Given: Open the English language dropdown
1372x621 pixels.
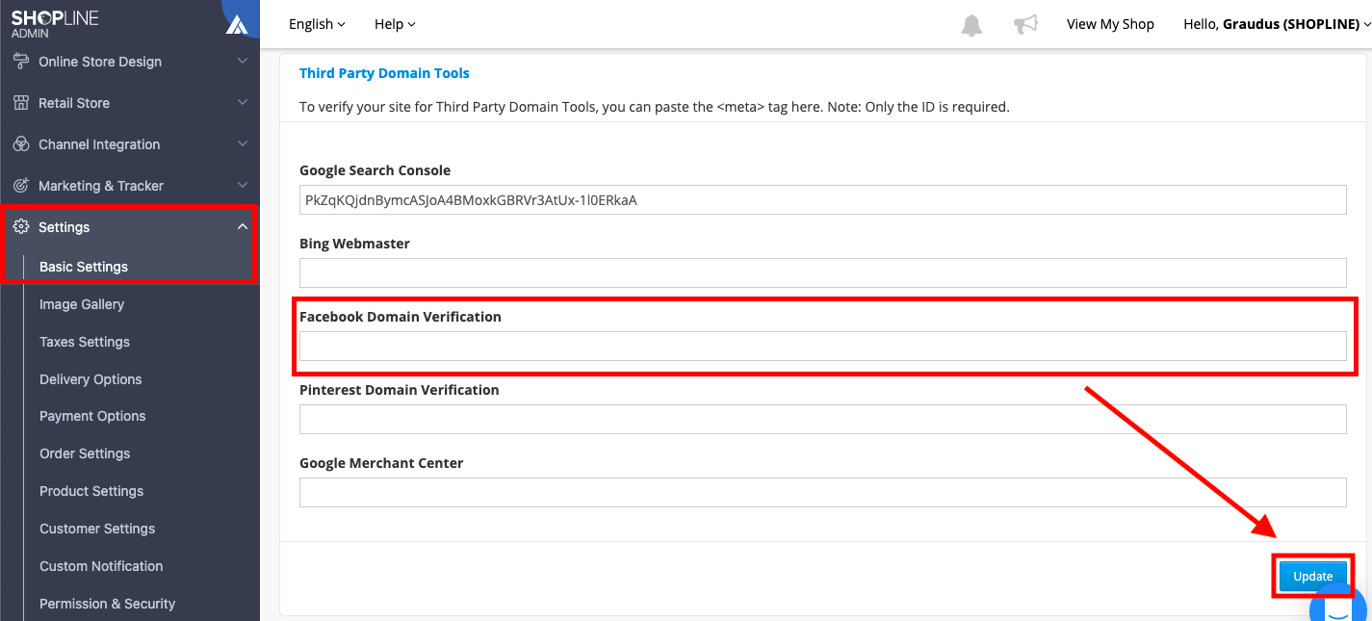Looking at the screenshot, I should click(317, 24).
